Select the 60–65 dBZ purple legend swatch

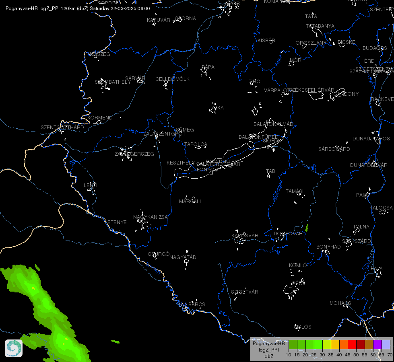tap(377, 344)
